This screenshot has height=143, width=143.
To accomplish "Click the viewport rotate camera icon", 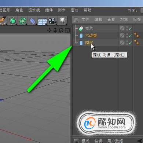I will pos(61,30).
